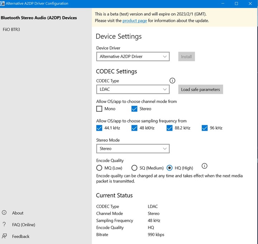Click the Device Settings heading

[119, 36]
